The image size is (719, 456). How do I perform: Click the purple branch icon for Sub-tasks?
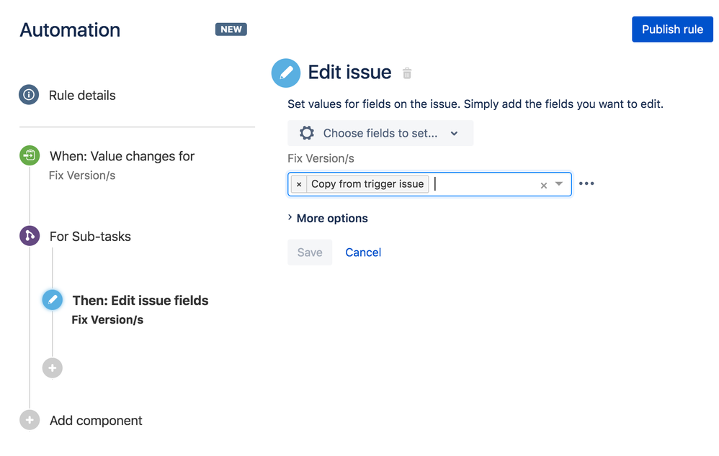29,236
